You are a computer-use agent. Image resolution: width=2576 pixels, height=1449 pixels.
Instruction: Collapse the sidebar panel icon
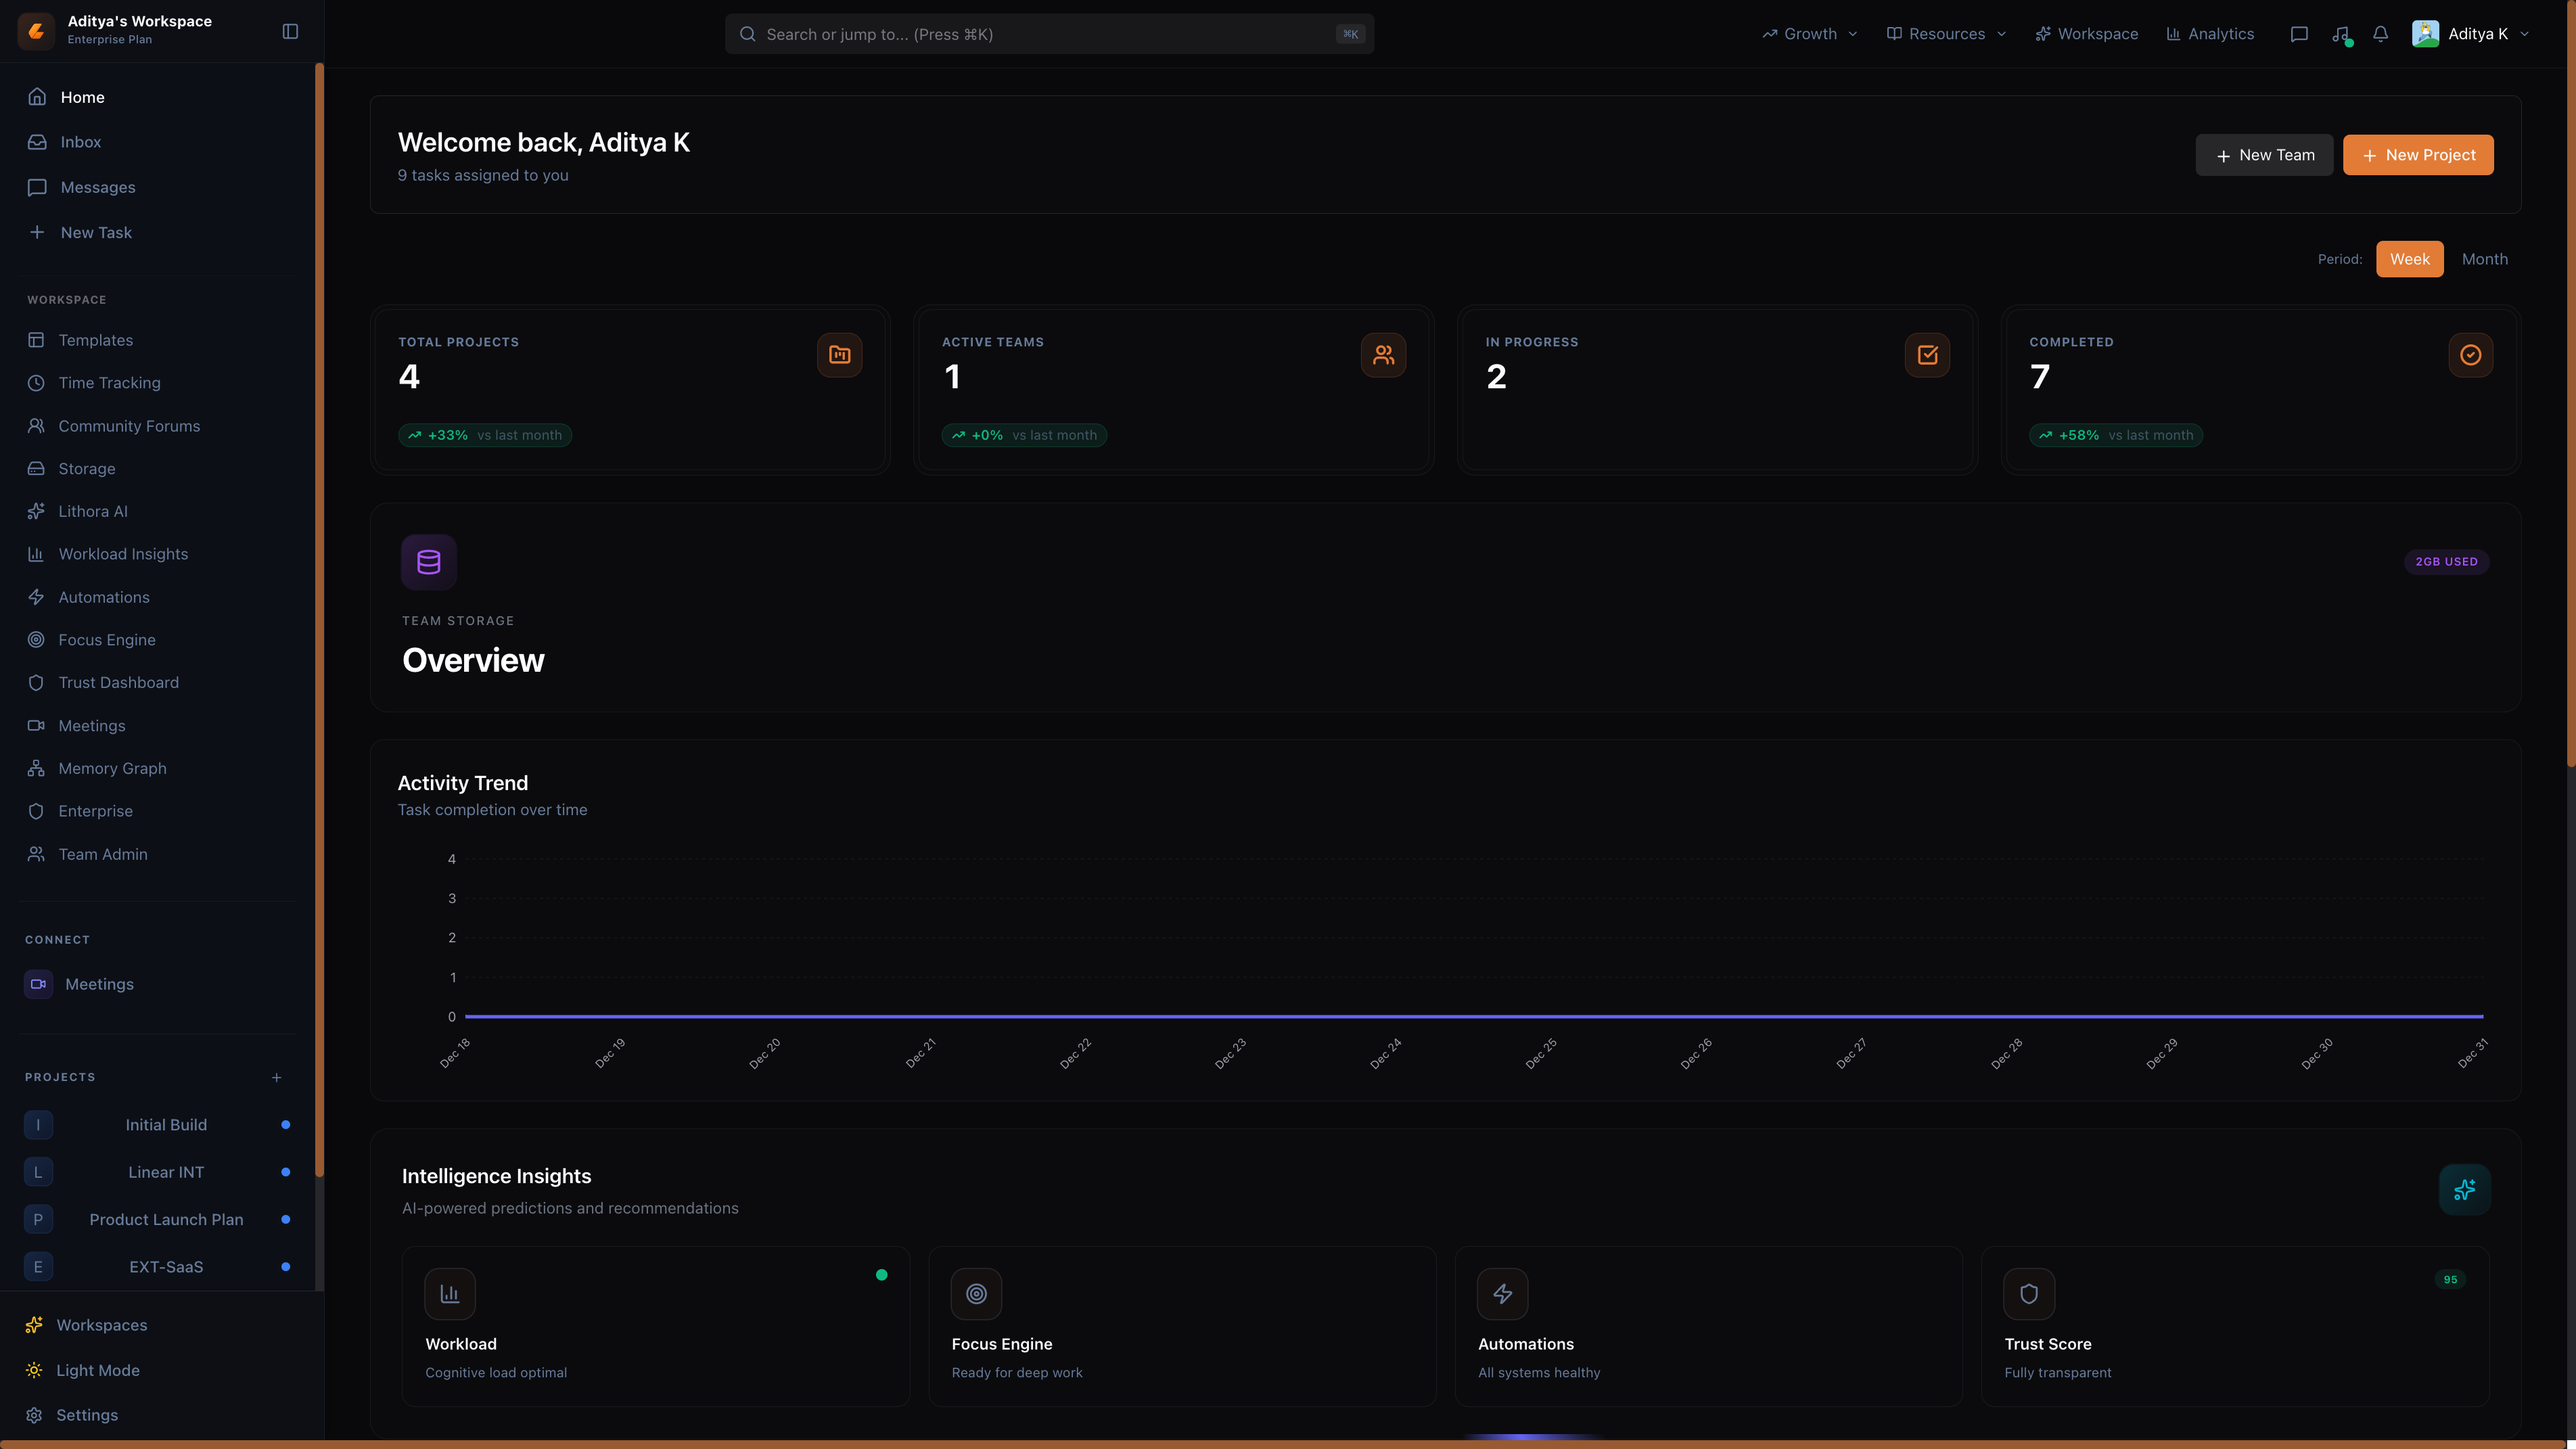pos(290,32)
